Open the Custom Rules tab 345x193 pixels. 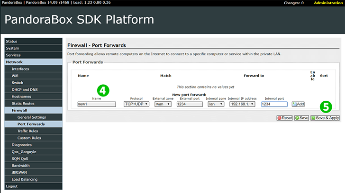(x=34, y=138)
